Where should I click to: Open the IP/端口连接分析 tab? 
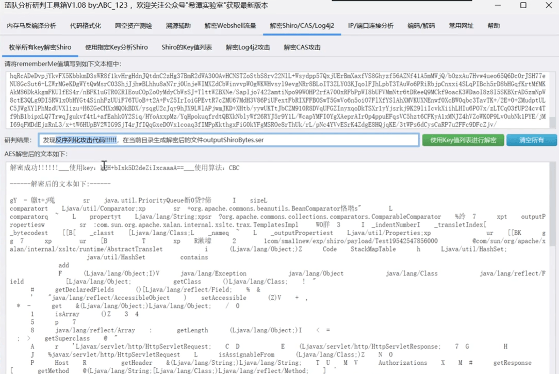[371, 26]
